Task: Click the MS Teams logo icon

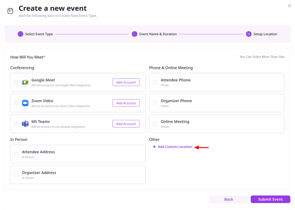Action: [25, 124]
